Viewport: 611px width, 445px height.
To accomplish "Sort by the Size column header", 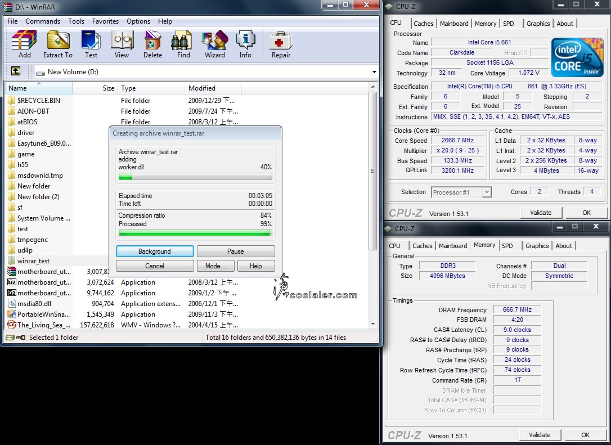I will pyautogui.click(x=95, y=88).
